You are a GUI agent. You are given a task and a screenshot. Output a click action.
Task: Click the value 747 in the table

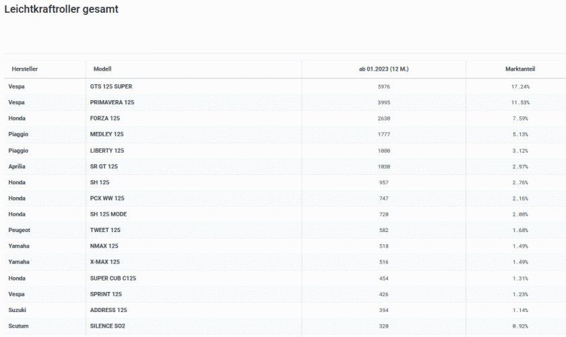383,198
